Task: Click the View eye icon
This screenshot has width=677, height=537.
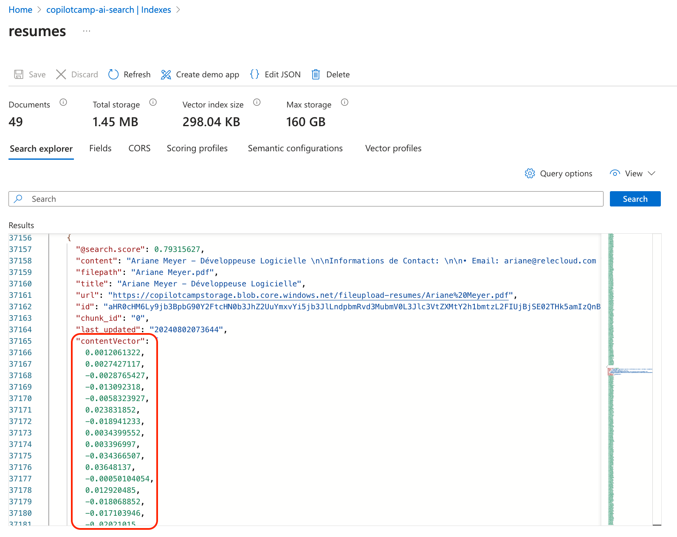Action: 615,173
